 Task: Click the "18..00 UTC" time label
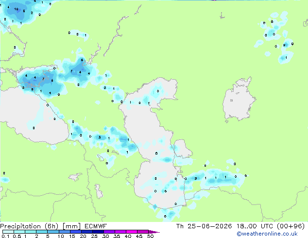click(x=255, y=226)
